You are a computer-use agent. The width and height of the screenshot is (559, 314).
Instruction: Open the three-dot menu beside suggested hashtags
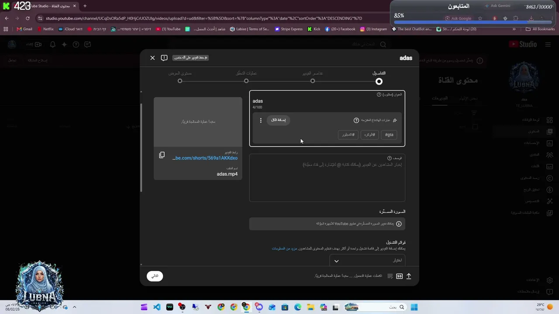point(261,120)
